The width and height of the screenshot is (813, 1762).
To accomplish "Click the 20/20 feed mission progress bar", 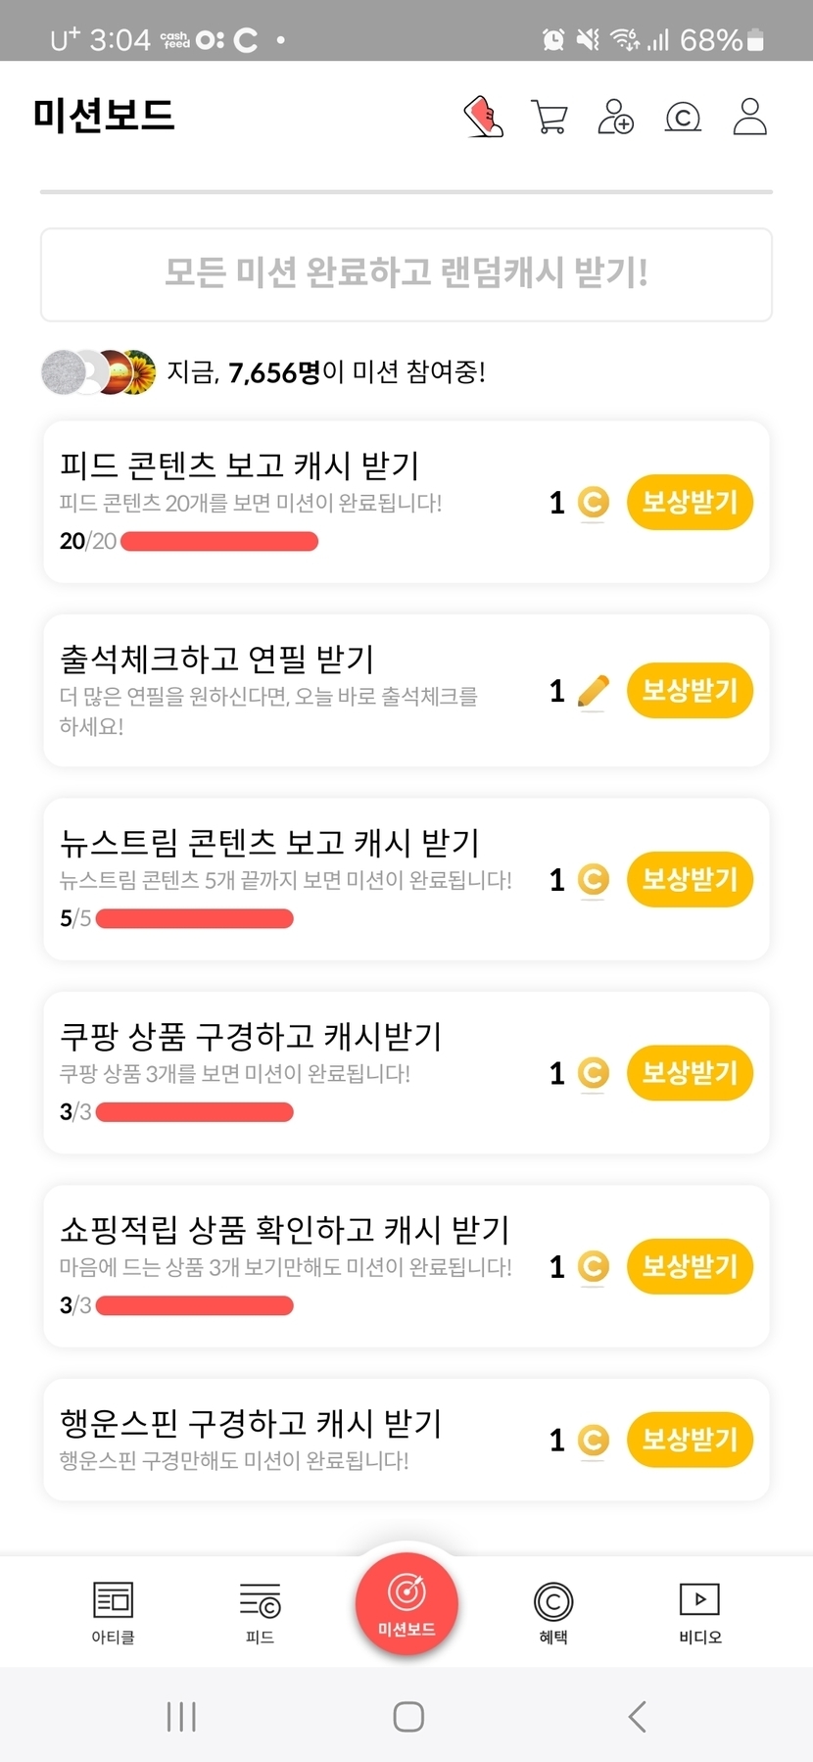I will [x=219, y=541].
